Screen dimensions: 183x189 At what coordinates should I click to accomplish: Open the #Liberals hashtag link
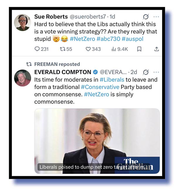point(112,80)
